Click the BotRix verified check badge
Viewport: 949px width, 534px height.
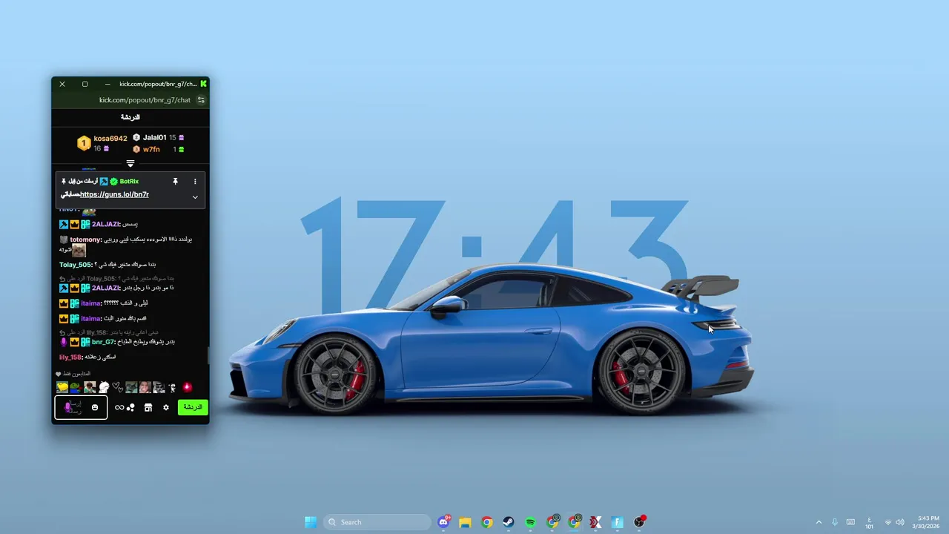114,181
